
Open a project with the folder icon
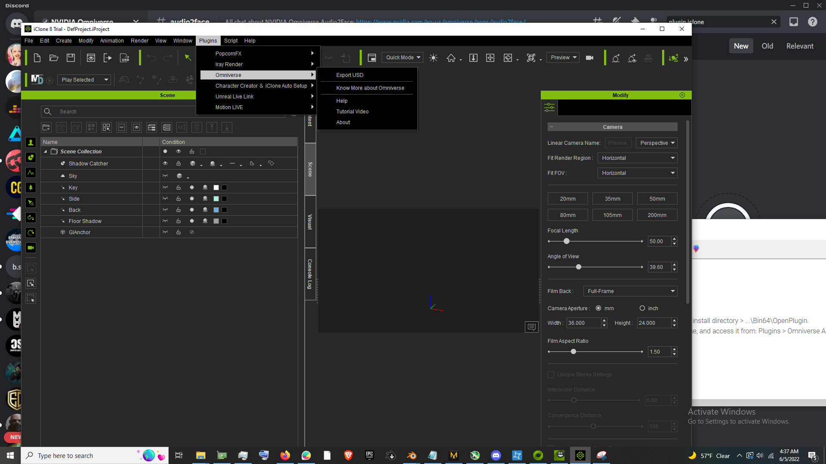coord(54,58)
